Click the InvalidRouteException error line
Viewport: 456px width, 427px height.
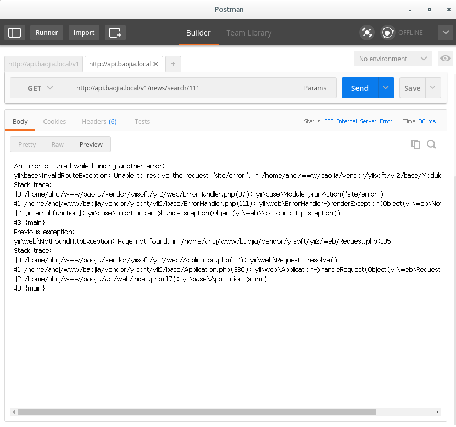[227, 175]
